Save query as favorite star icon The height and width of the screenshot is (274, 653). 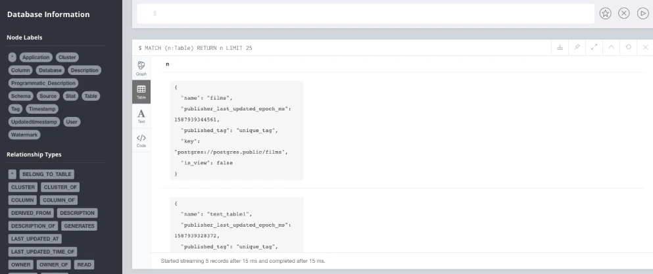(605, 13)
